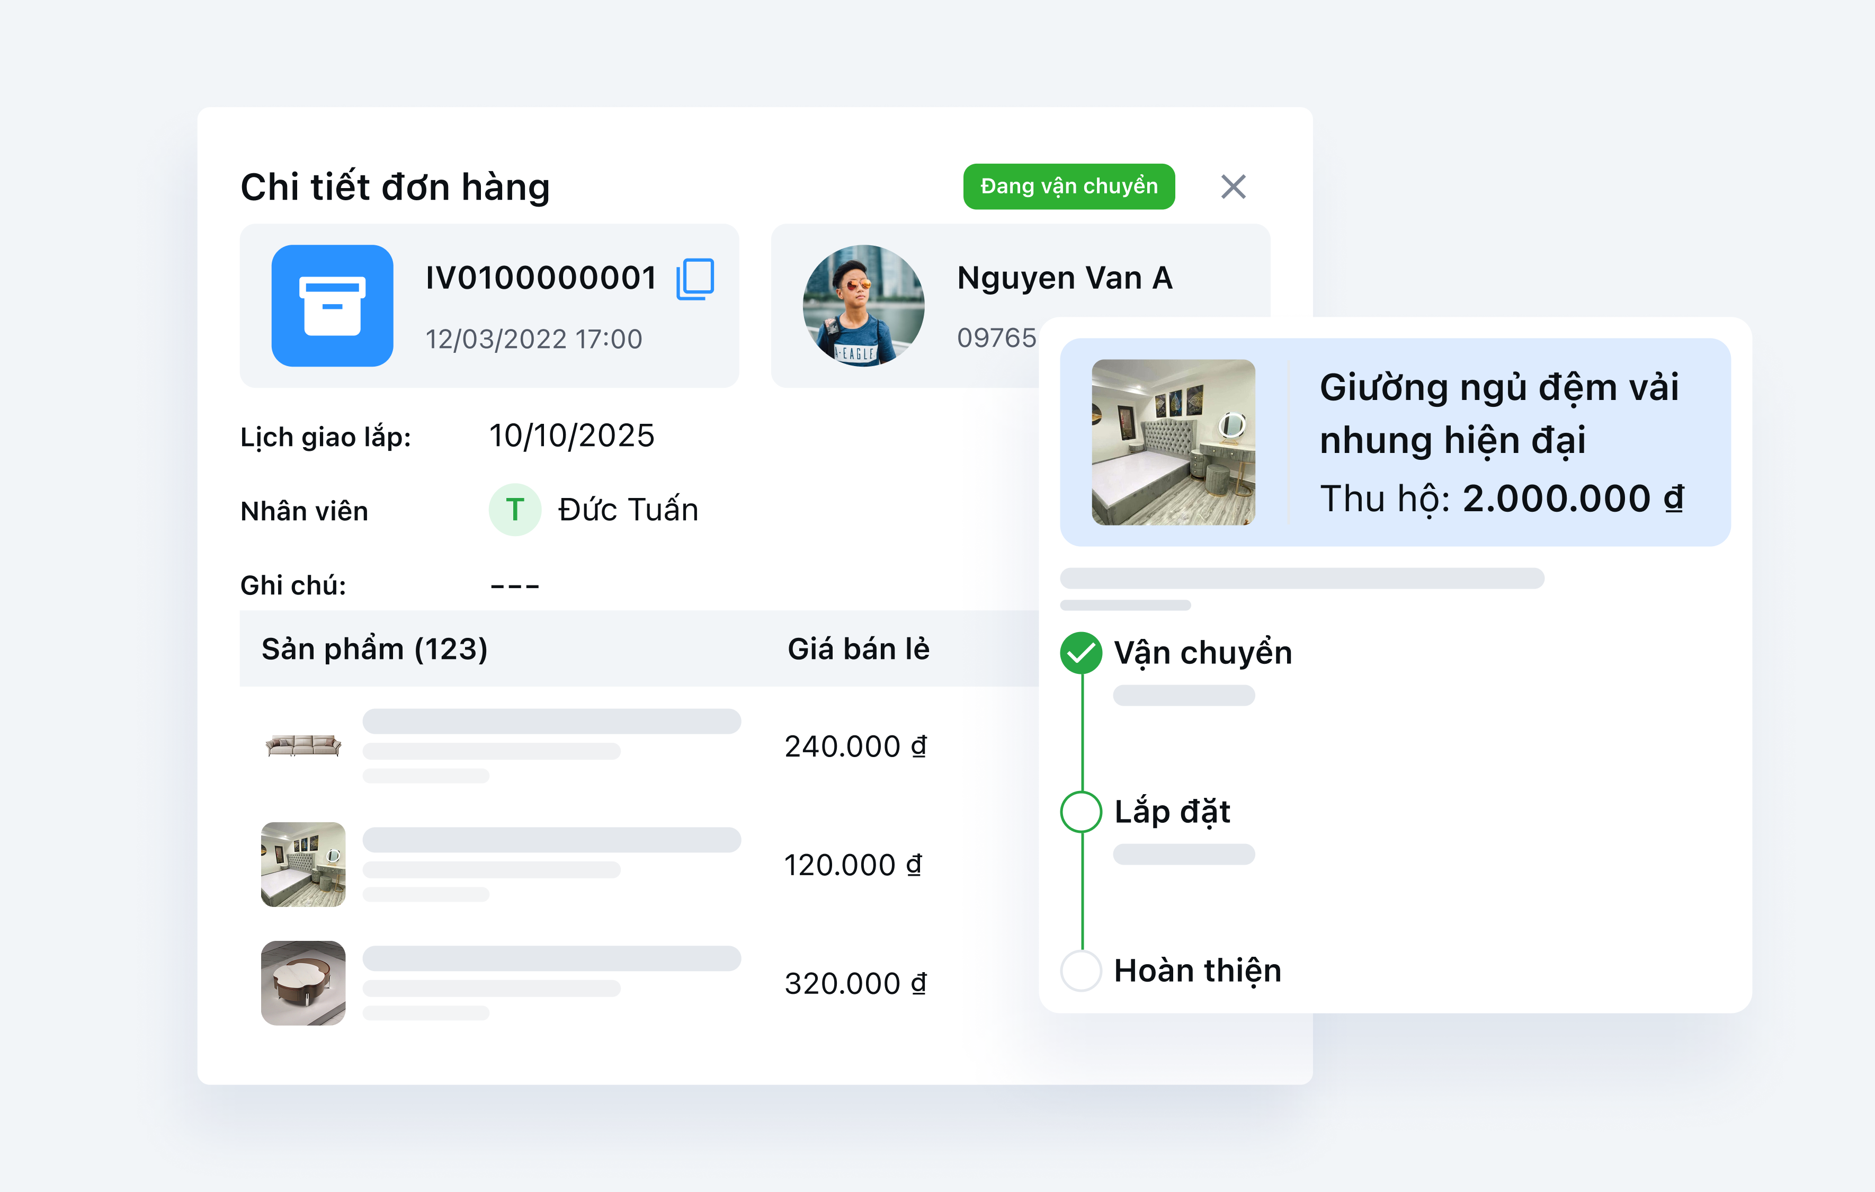Image resolution: width=1875 pixels, height=1192 pixels.
Task: Select the completed Vận chuyển step checkmark
Action: tap(1081, 653)
